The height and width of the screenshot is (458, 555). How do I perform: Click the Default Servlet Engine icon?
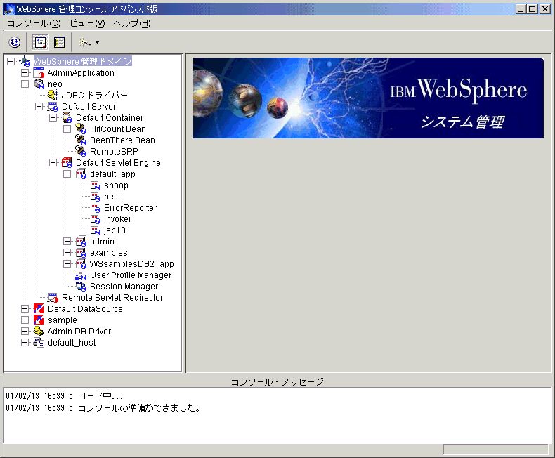click(67, 163)
